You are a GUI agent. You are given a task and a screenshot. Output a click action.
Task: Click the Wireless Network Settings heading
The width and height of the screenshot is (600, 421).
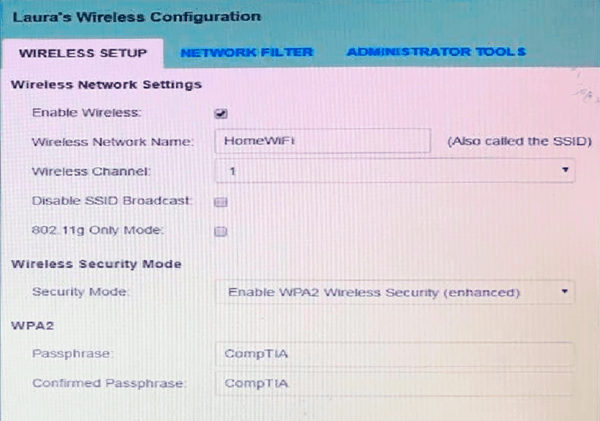[106, 85]
